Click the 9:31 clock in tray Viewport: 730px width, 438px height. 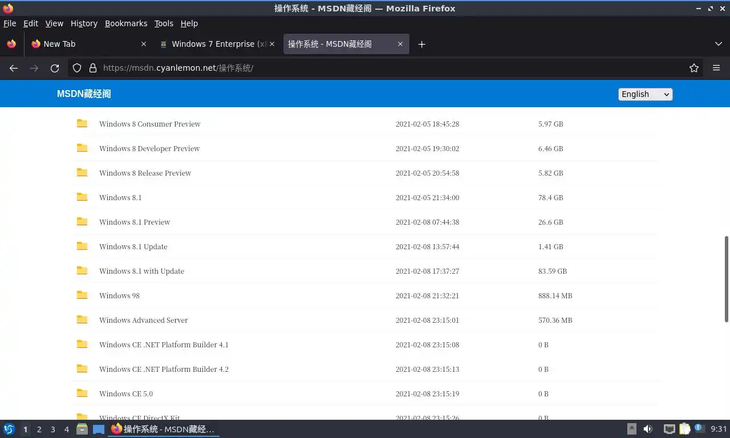(x=719, y=429)
